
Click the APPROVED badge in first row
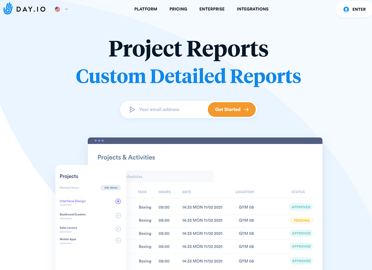(x=301, y=207)
